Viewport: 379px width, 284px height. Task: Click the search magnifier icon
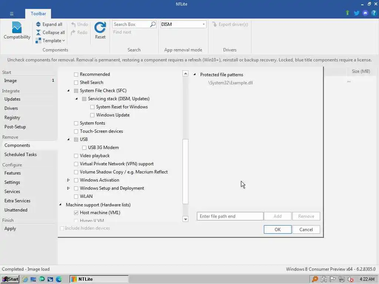click(x=153, y=24)
